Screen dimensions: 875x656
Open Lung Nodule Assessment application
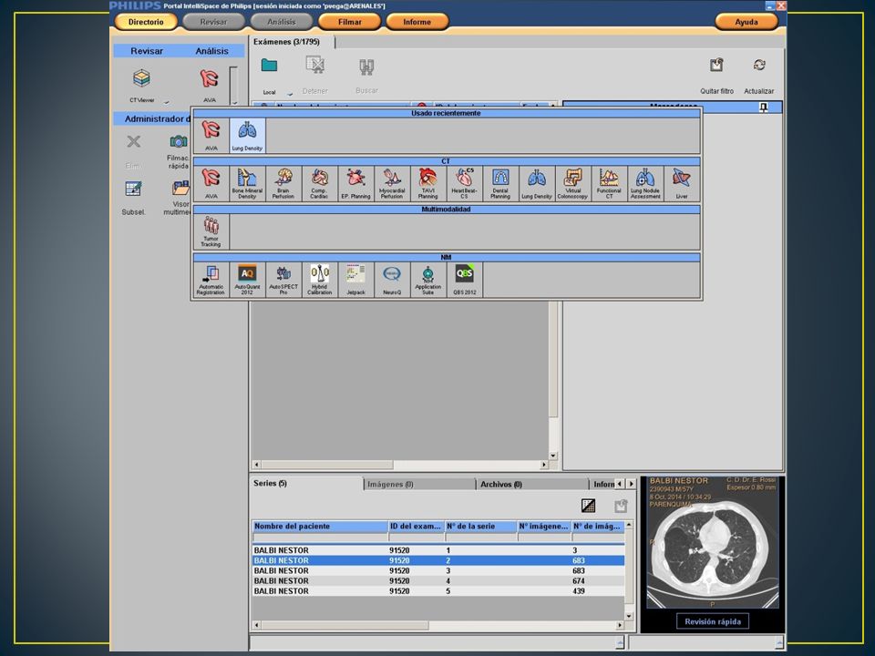(x=645, y=183)
